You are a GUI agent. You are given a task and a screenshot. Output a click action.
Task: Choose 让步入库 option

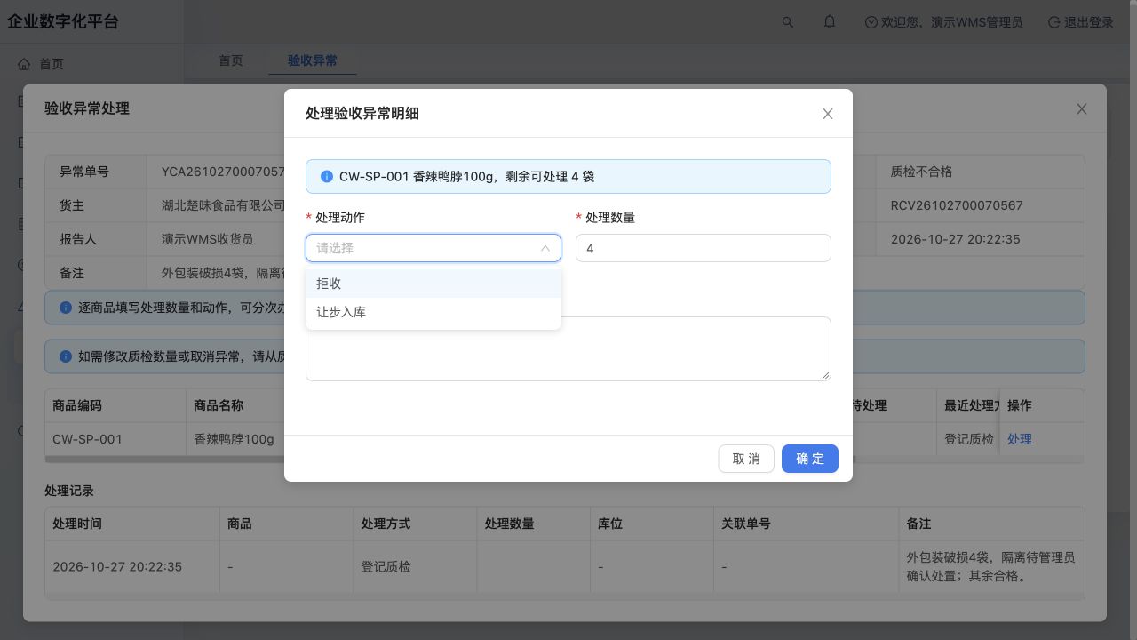433,312
